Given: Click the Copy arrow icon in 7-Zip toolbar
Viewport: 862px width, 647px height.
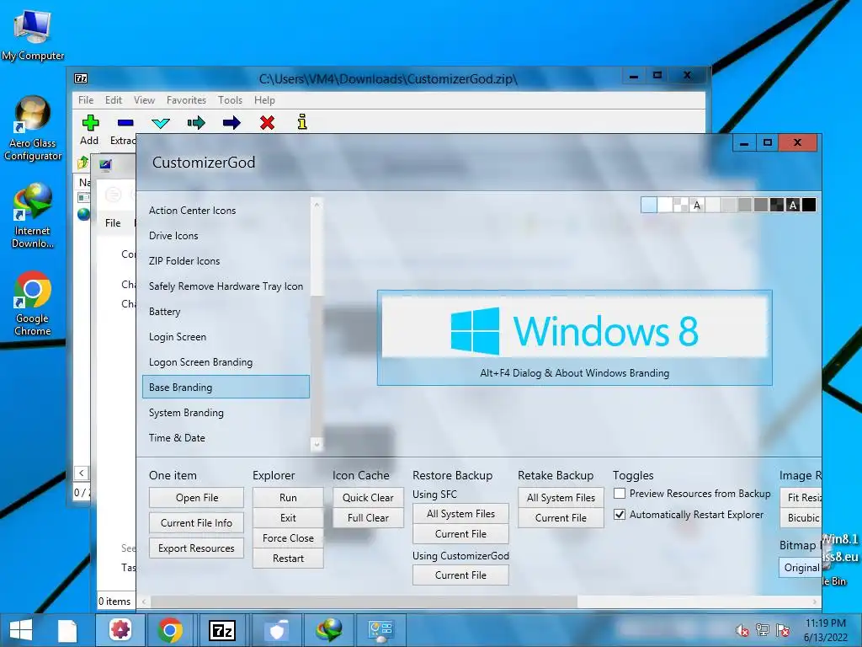Looking at the screenshot, I should (x=195, y=123).
